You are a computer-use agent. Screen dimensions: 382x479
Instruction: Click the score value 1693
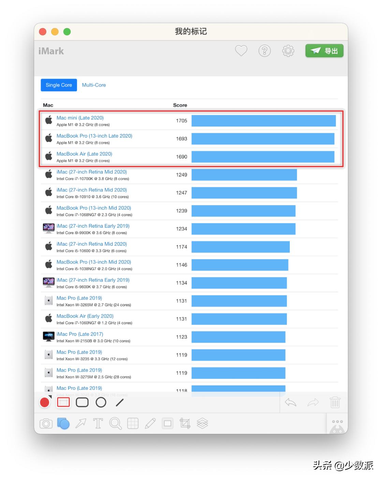click(181, 139)
